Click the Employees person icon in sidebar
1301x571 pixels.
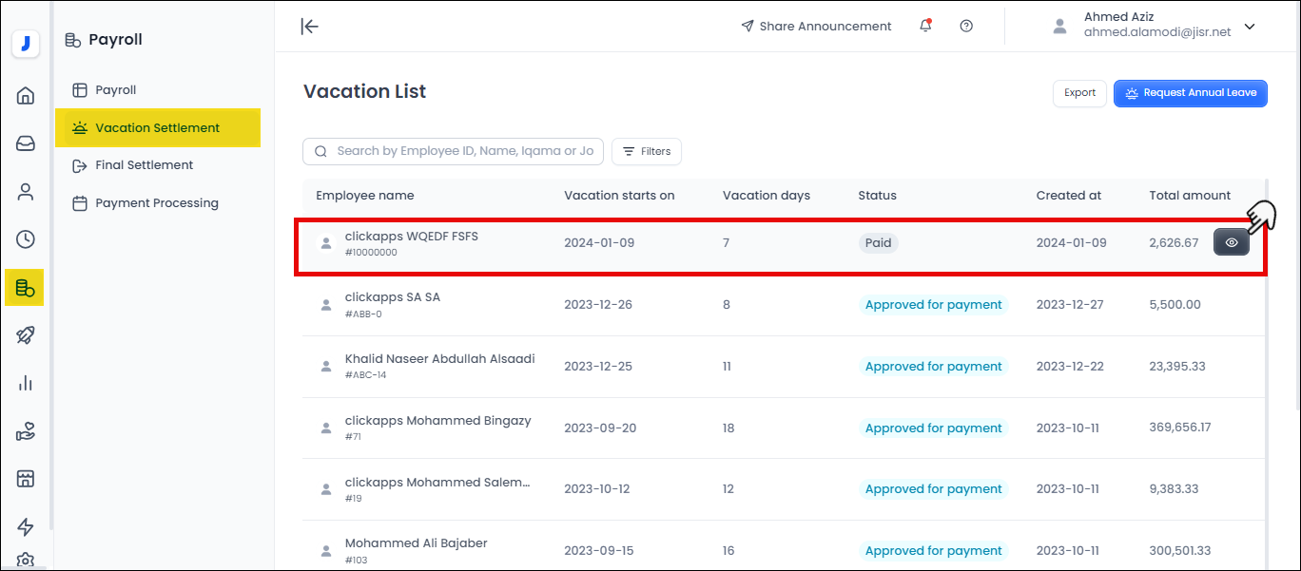[x=26, y=192]
